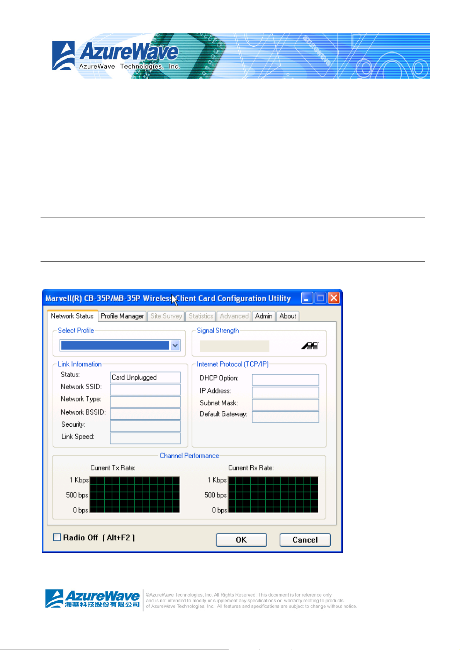Open the Select Profile dropdown arrow
The width and height of the screenshot is (460, 650).
(x=175, y=345)
